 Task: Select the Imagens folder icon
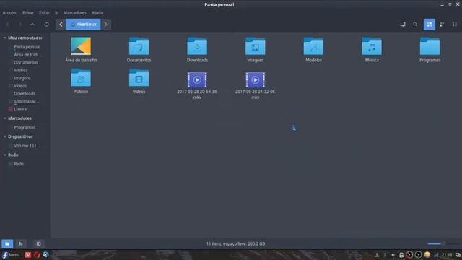255,46
